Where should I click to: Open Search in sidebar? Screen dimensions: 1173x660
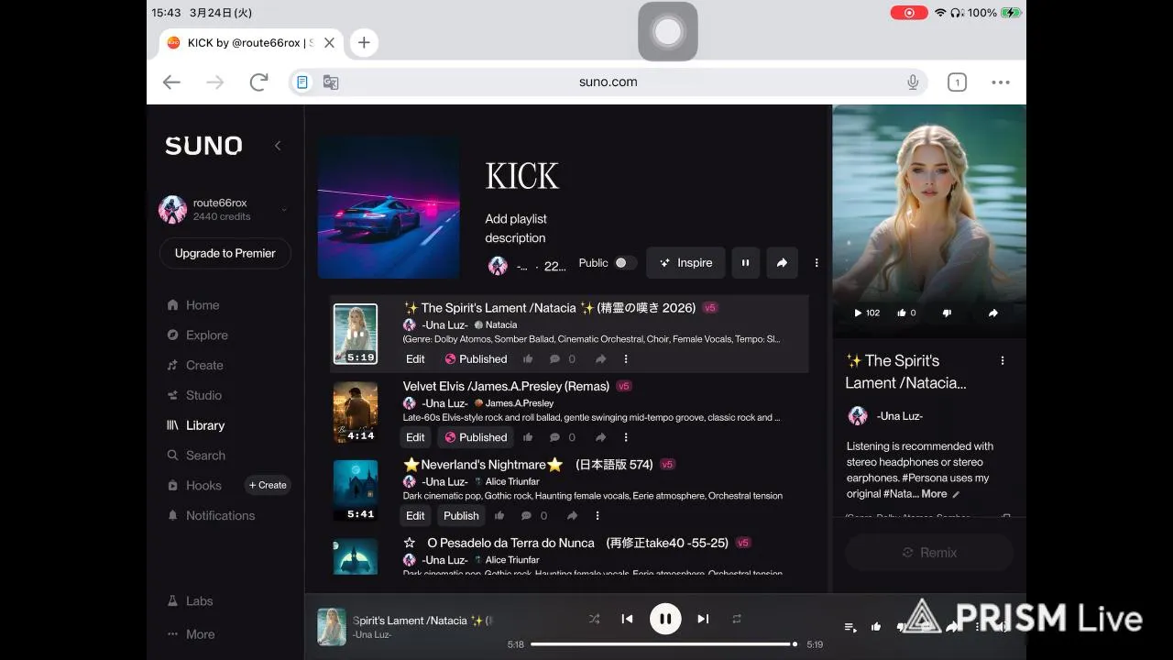[x=196, y=456]
